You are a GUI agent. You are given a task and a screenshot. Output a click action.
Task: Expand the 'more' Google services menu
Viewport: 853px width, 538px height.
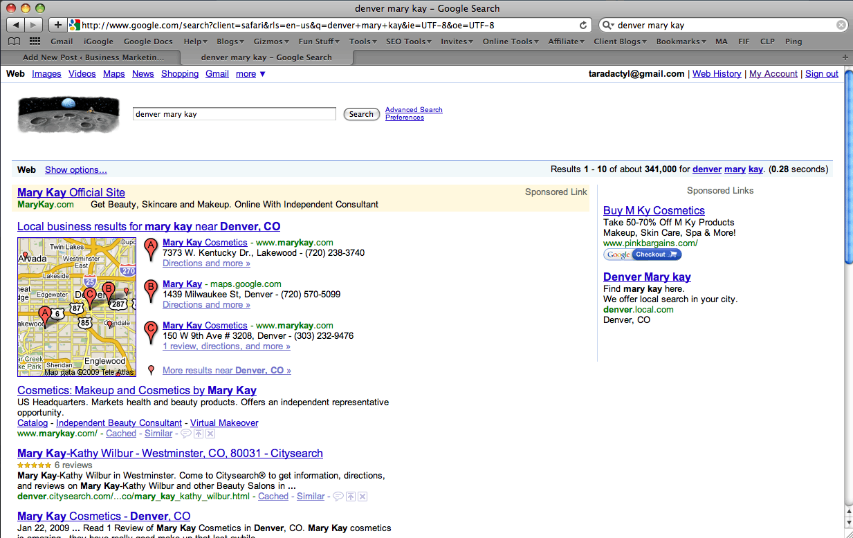250,74
